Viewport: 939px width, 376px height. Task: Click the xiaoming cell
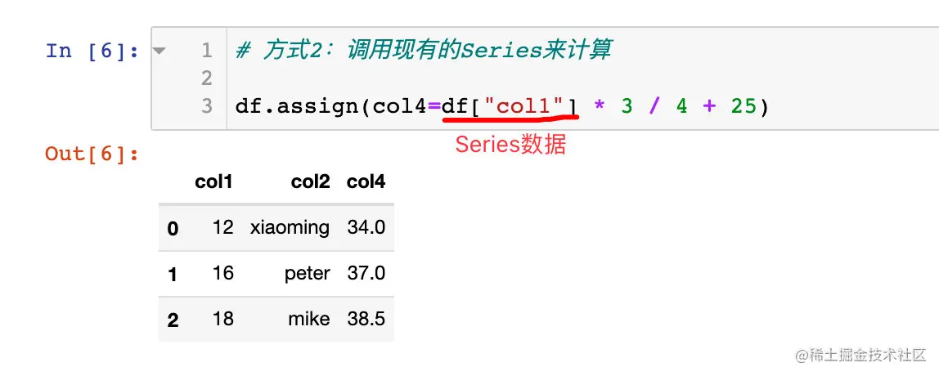pos(290,227)
